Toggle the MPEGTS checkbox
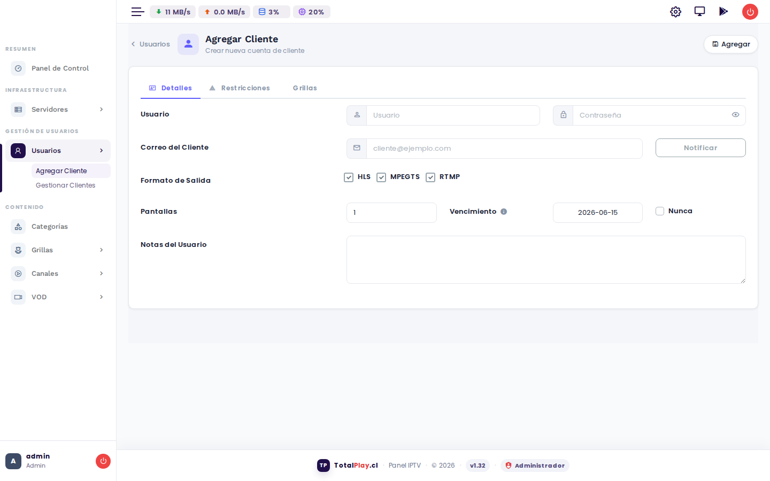Screen dimensions: 770x481 [x=381, y=177]
